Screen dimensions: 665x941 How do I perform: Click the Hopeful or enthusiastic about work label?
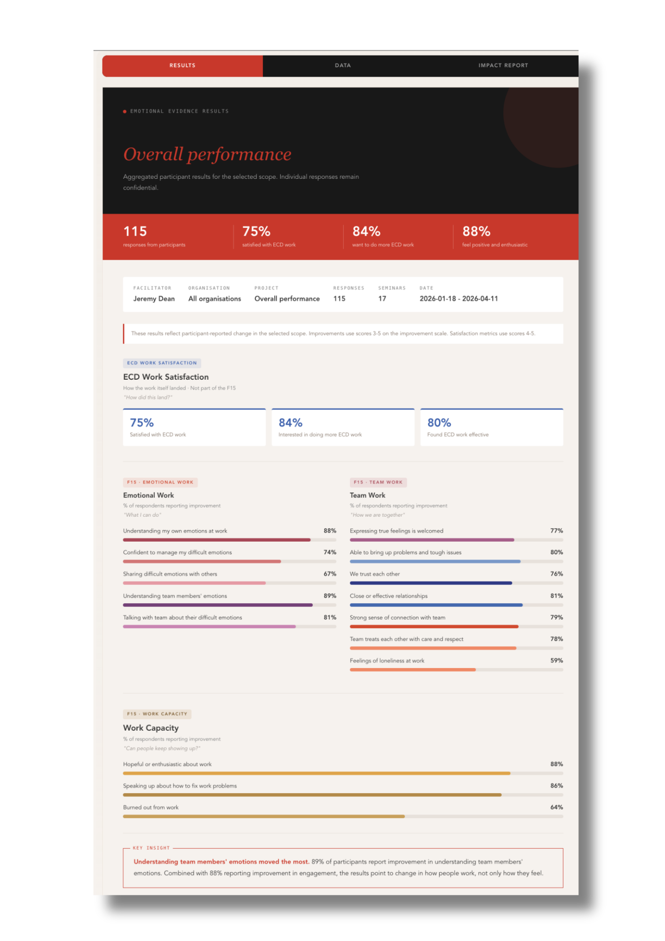click(x=167, y=764)
